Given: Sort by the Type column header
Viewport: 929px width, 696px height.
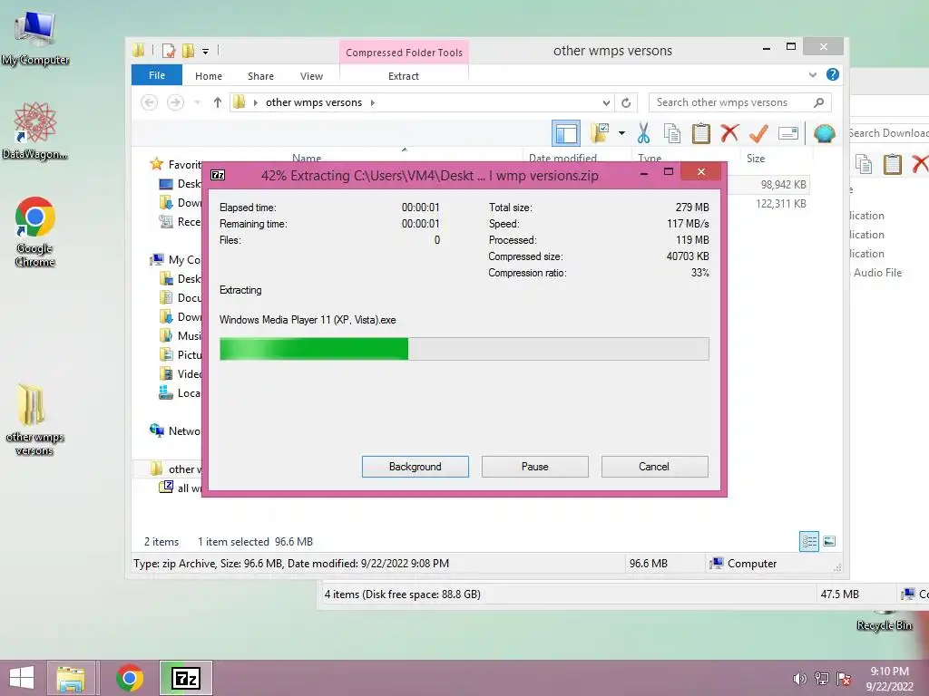Looking at the screenshot, I should [x=650, y=158].
